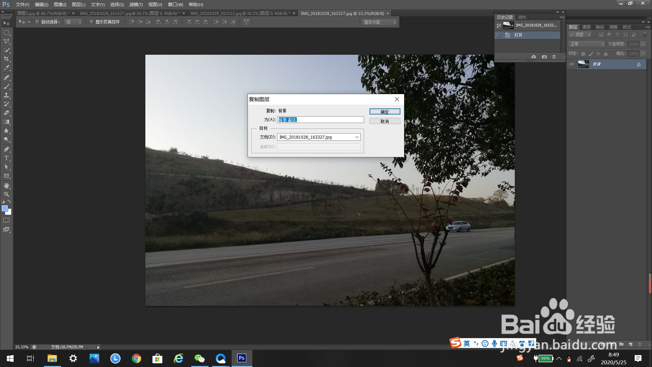Viewport: 652px width, 367px height.
Task: Open the 基本功能 workspace dropdown
Action: [x=379, y=22]
